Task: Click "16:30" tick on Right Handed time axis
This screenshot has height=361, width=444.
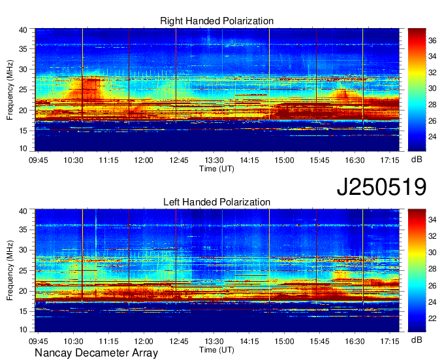Action: (355, 160)
